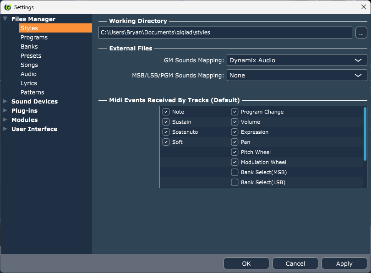Screen dimensions: 371x273
Task: Select the Files Manager category label
Action: pyautogui.click(x=33, y=19)
